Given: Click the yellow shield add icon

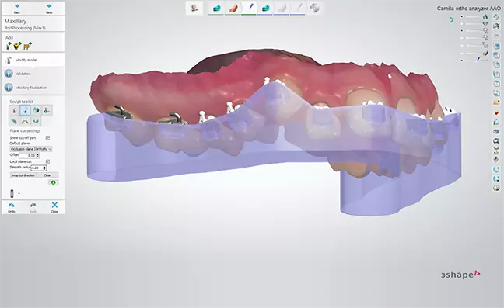Looking at the screenshot, I should click(x=17, y=46).
